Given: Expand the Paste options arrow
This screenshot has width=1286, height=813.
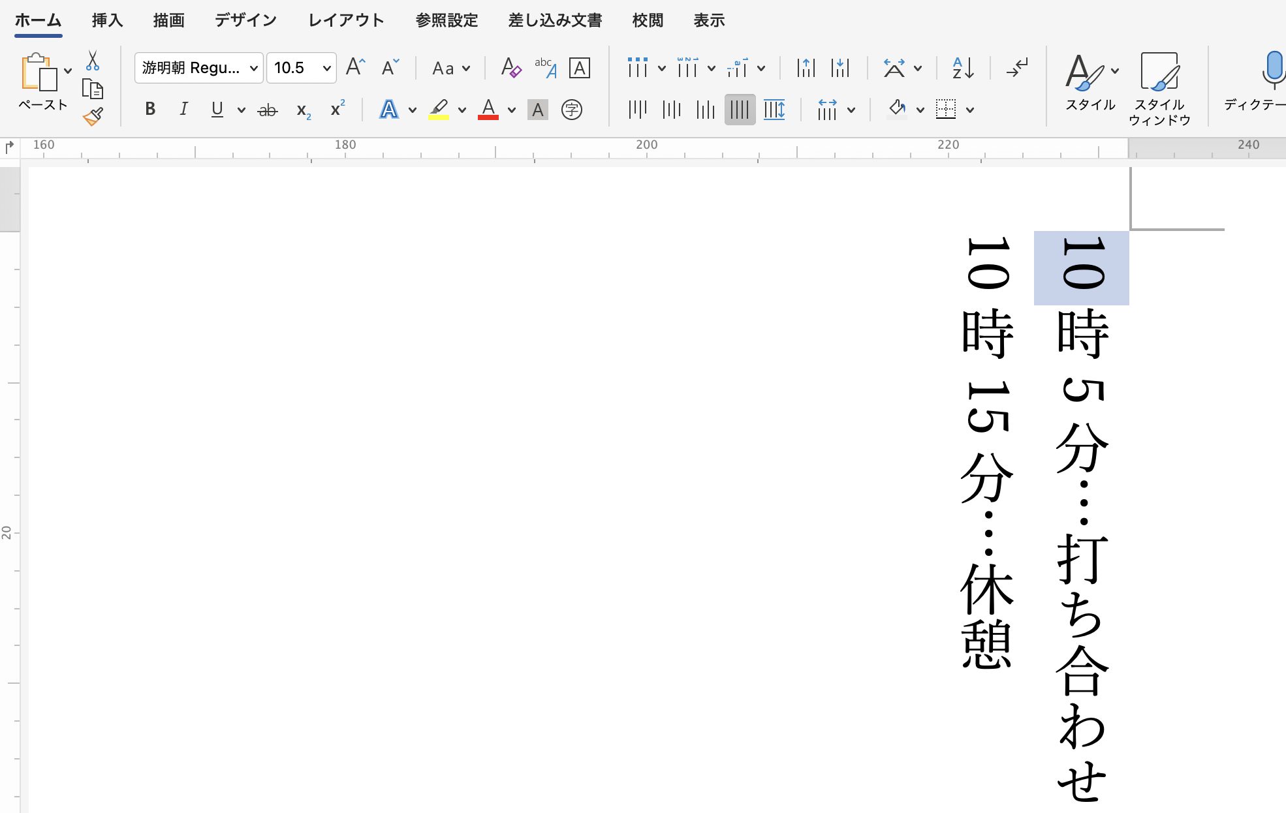Looking at the screenshot, I should tap(68, 71).
